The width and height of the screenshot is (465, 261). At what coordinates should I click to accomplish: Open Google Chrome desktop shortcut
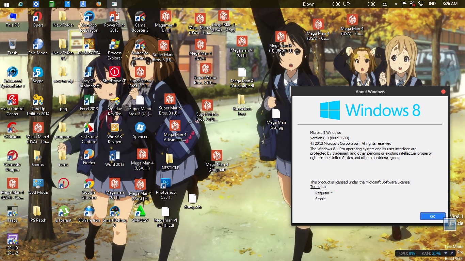coord(89,189)
